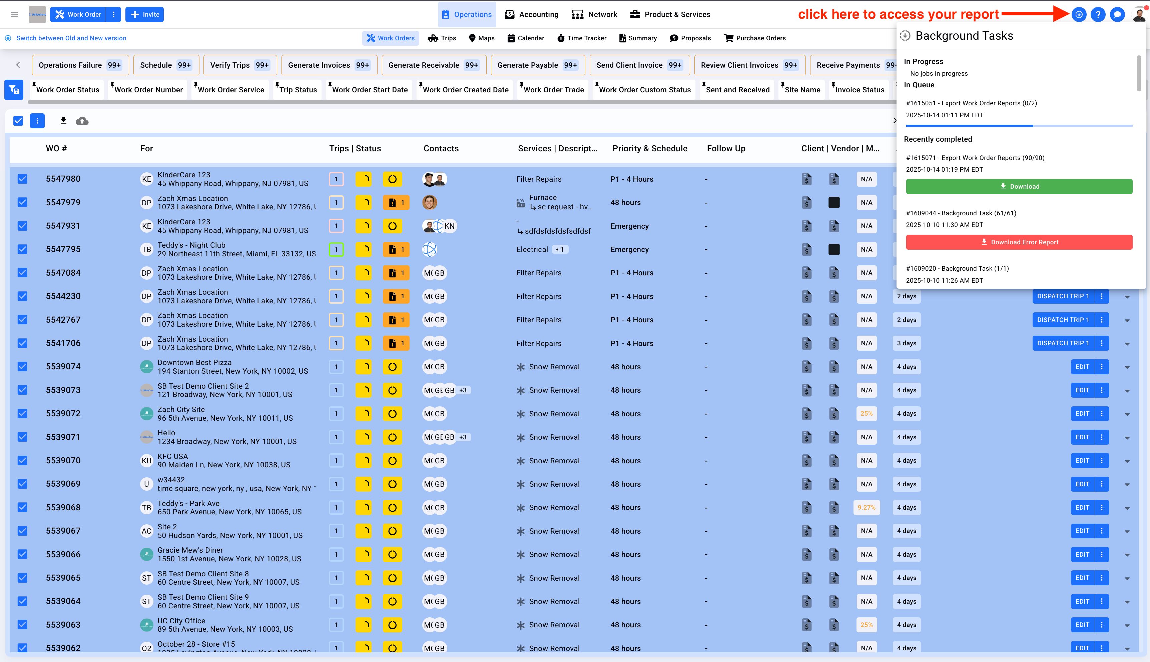Click the export job progress bar
This screenshot has width=1150, height=662.
point(1019,125)
